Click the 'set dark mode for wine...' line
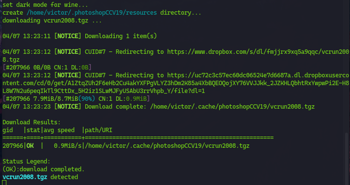The image size is (350, 185). [x=45, y=5]
